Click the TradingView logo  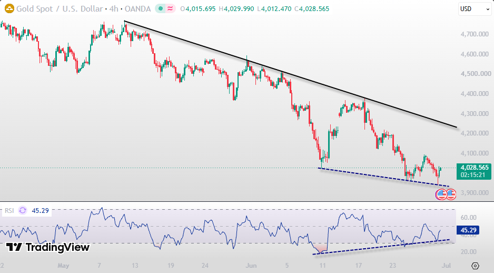(48, 247)
